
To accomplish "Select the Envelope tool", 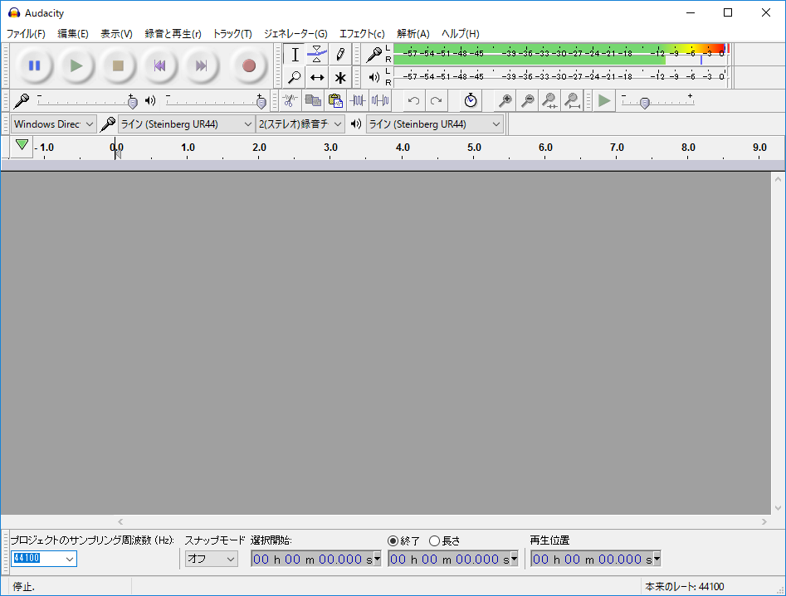I will [x=316, y=54].
